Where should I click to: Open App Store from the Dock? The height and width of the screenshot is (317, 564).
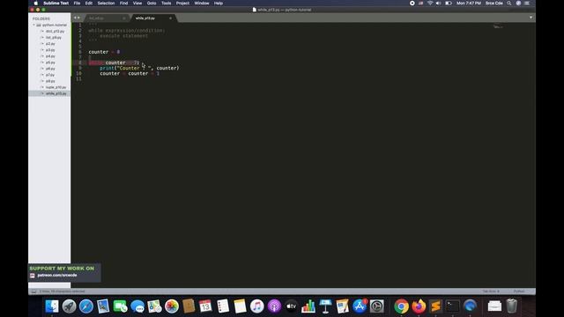360,306
